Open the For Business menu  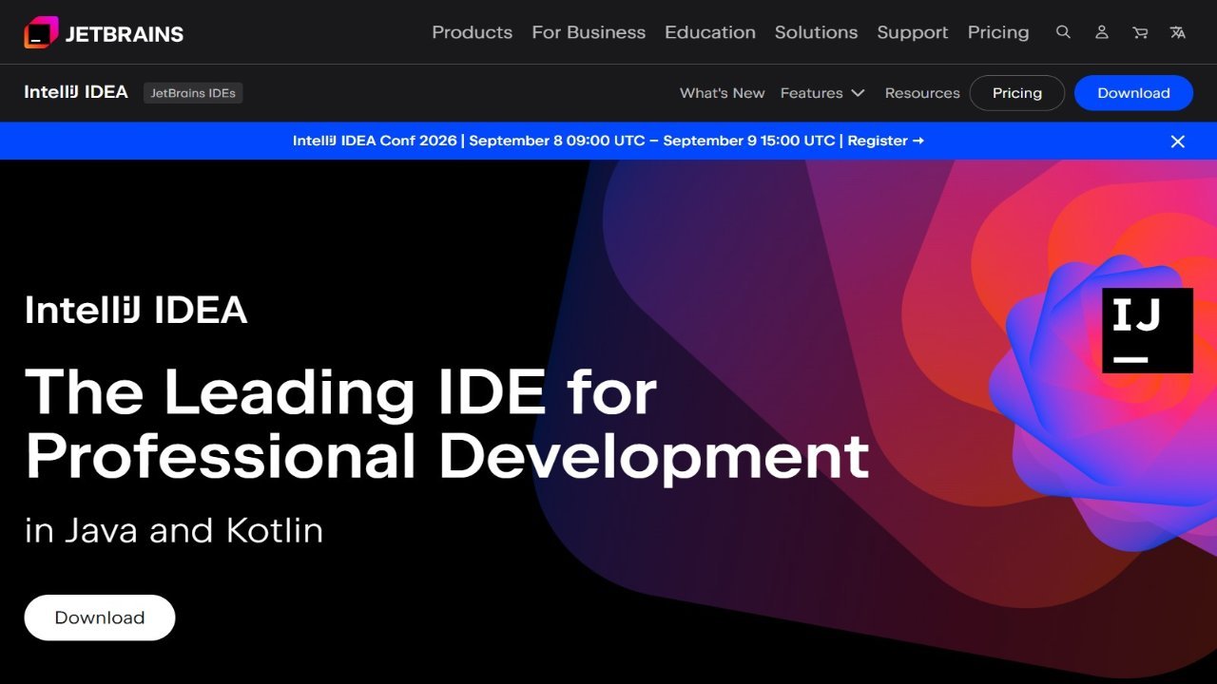tap(589, 32)
